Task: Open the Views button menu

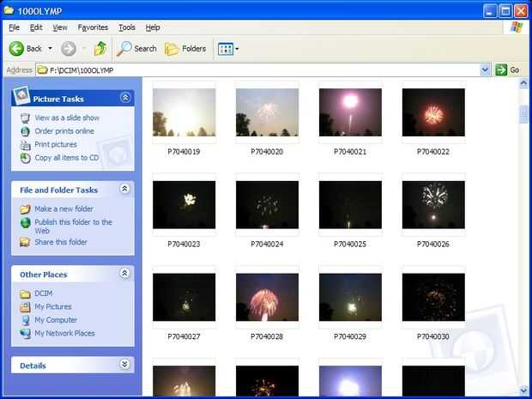Action: coord(228,49)
